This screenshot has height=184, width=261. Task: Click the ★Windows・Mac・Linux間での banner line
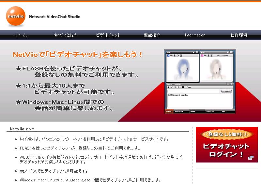coord(60,102)
